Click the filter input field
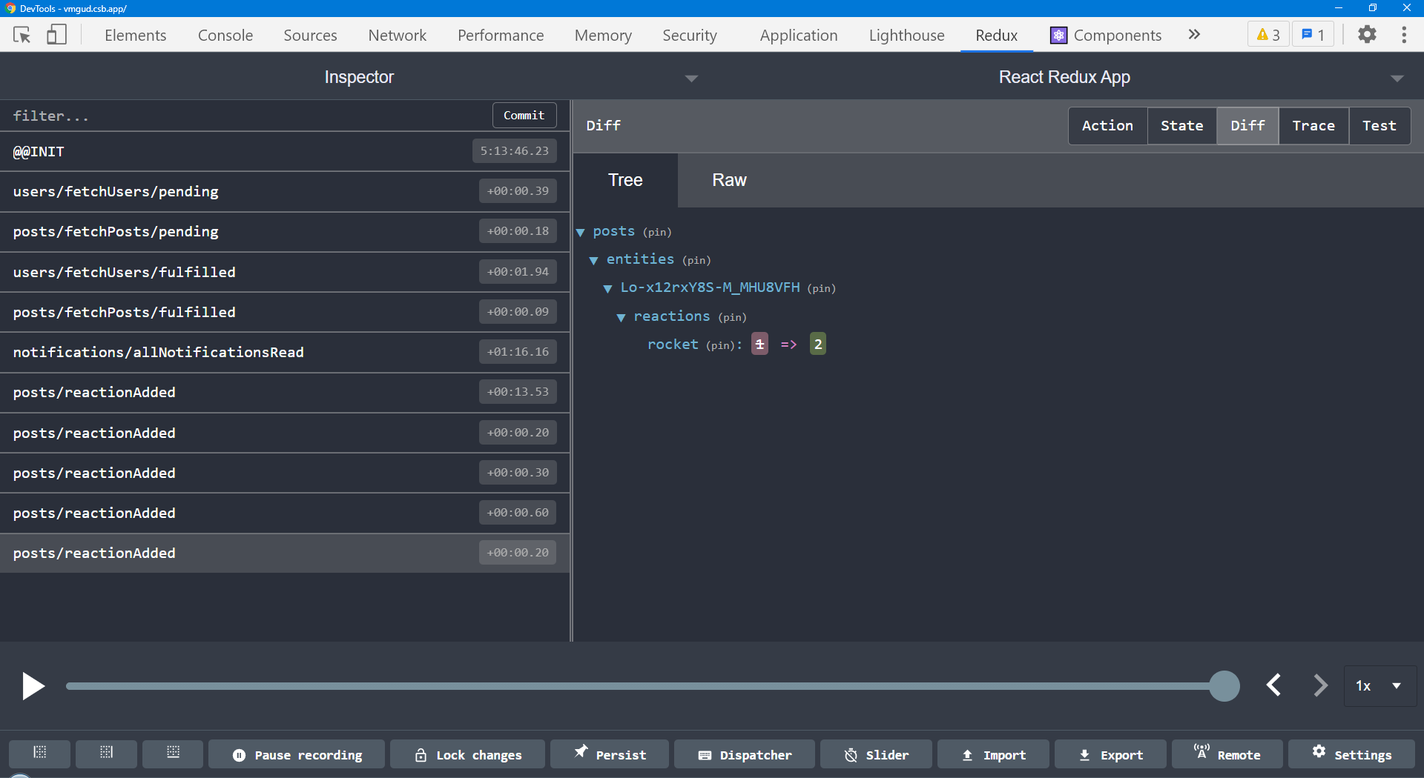The image size is (1424, 778). [x=245, y=116]
